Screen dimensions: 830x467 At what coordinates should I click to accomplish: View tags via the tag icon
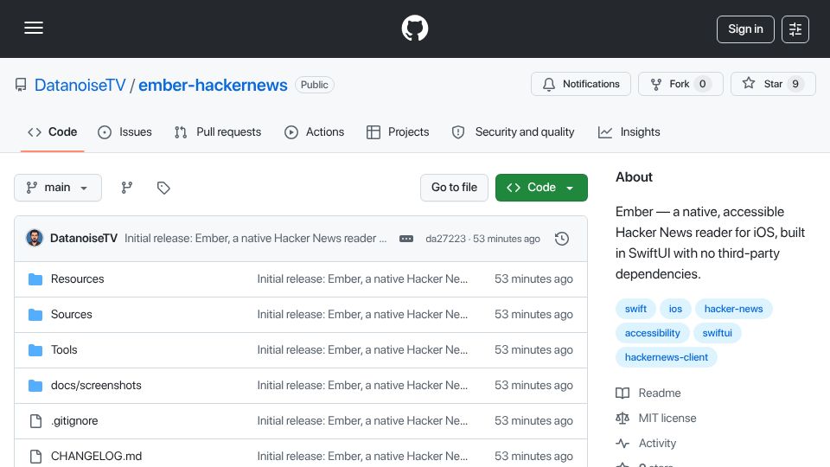point(163,188)
